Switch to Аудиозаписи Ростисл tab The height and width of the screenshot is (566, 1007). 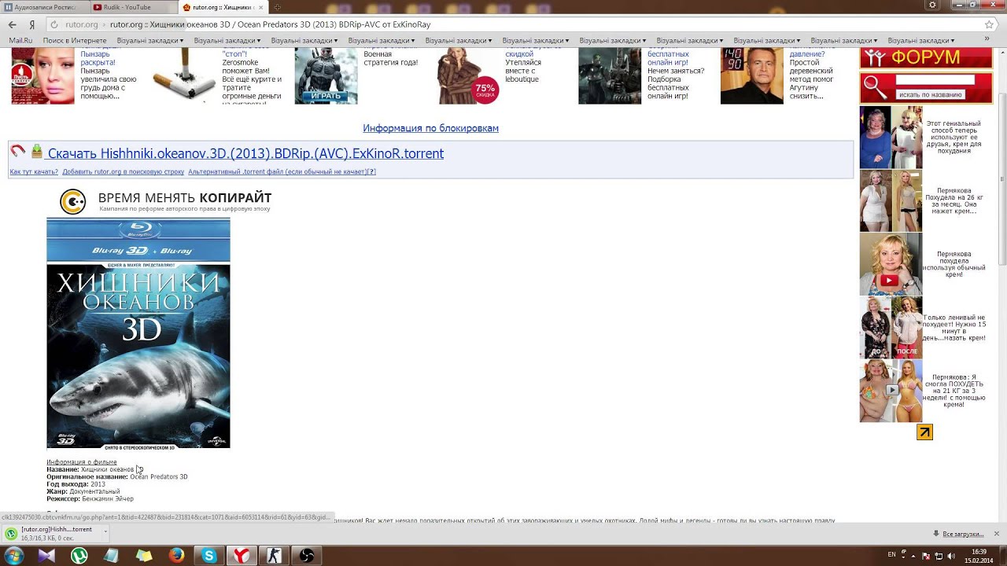click(44, 7)
